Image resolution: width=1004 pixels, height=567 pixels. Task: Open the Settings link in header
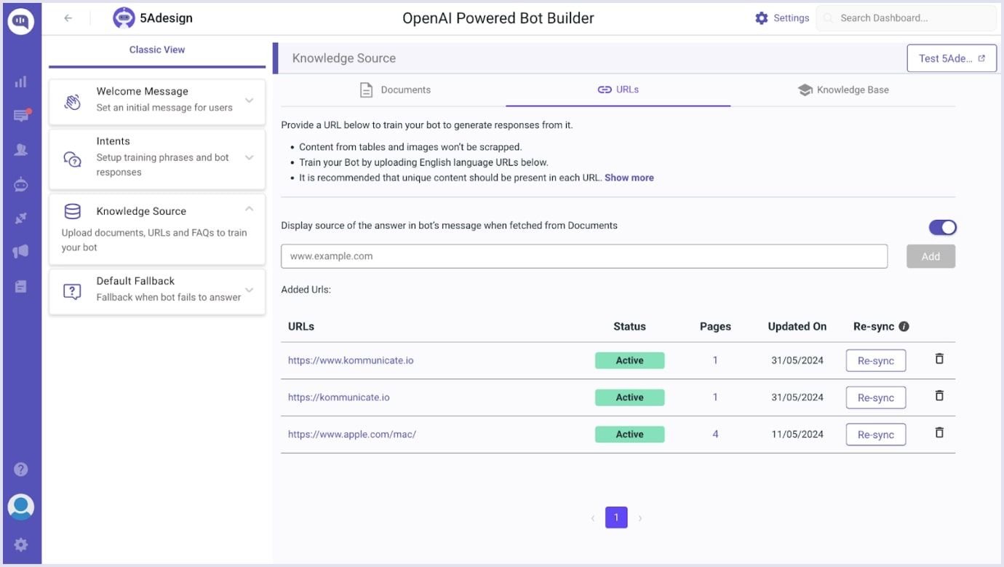791,18
